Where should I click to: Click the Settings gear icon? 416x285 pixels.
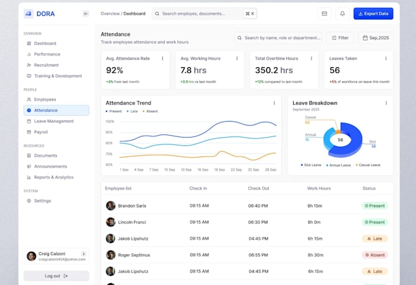tap(29, 201)
